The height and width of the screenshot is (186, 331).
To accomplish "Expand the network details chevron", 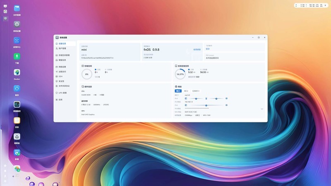I will pyautogui.click(x=262, y=109).
